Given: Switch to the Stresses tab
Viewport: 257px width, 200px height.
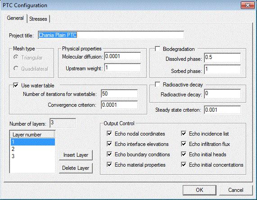Looking at the screenshot, I should click(38, 19).
